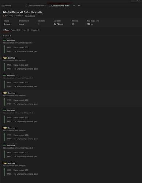The image size is (142, 183).
Task: Show the Skipped (0) tests filter
Action: tap(35, 30)
